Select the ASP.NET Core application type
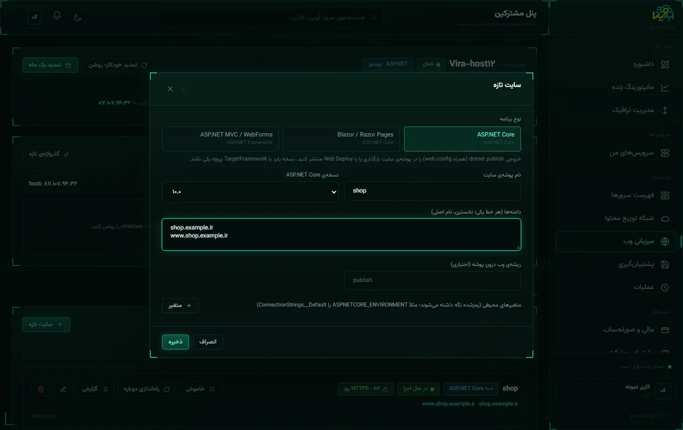 pos(462,138)
